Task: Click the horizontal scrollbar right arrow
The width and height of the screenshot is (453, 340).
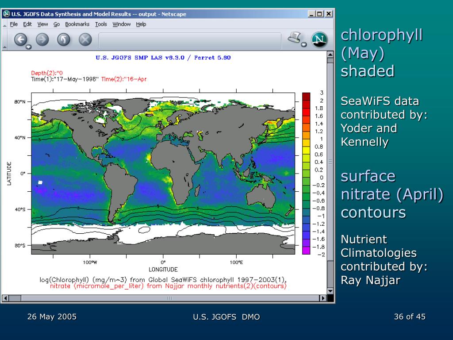Action: click(x=323, y=298)
